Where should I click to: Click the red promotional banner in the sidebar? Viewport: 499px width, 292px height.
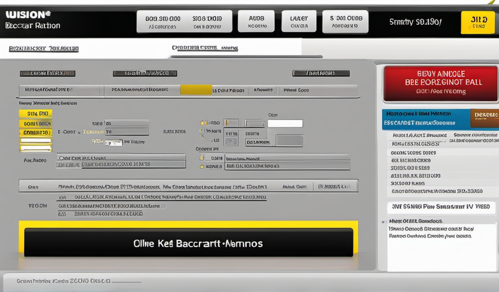(x=441, y=83)
